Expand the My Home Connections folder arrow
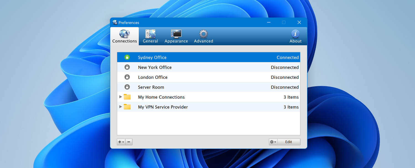Viewport: 415px width, 168px height. point(121,97)
